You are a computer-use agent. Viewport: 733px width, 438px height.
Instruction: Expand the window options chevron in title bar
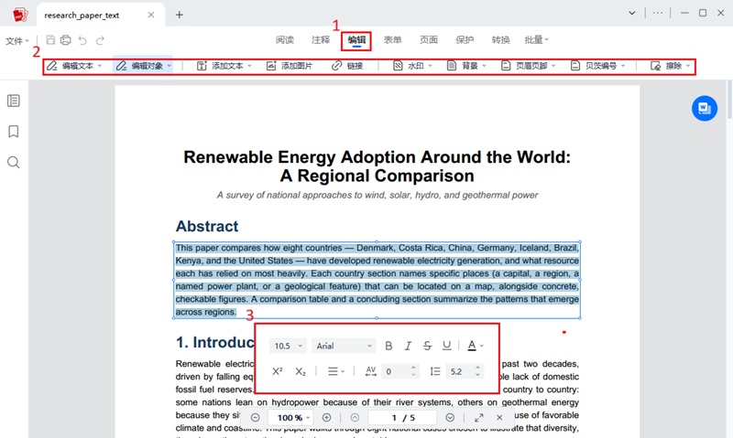coord(632,13)
